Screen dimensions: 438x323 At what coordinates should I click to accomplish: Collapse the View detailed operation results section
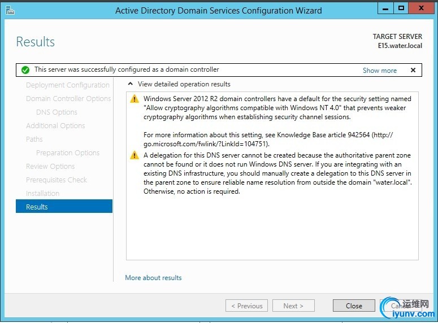pyautogui.click(x=131, y=84)
